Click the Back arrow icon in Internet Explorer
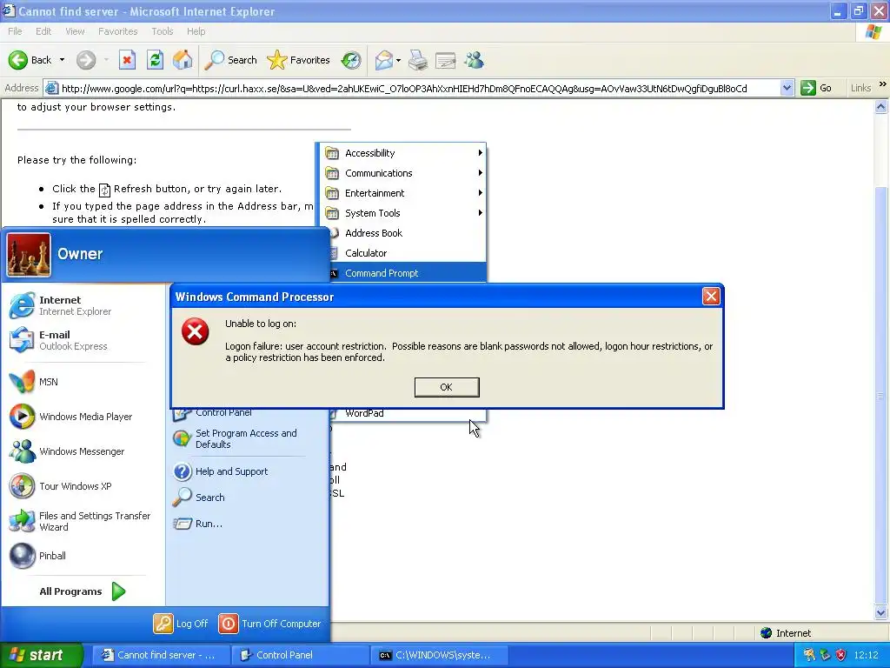 click(18, 60)
